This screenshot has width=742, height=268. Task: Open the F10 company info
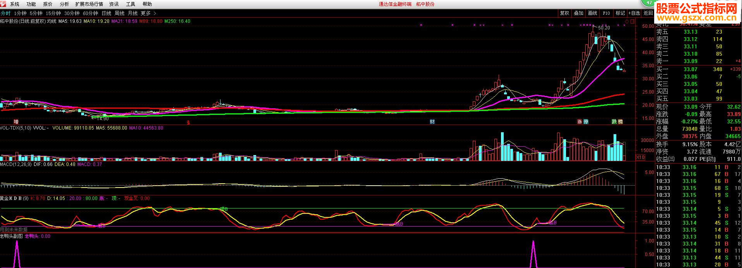click(x=607, y=13)
